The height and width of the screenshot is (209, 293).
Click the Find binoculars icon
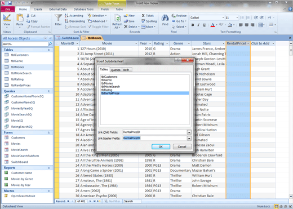[x=165, y=18]
